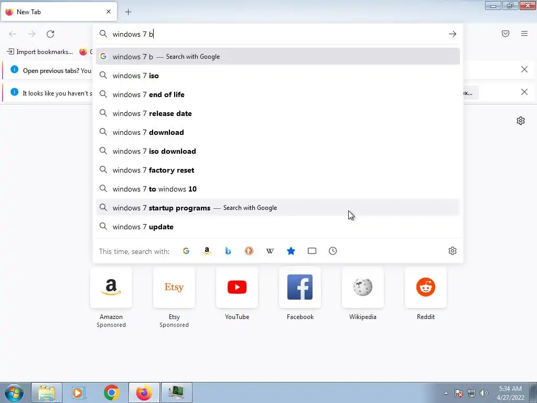Close the New Tab tab
The width and height of the screenshot is (537, 403).
point(109,12)
